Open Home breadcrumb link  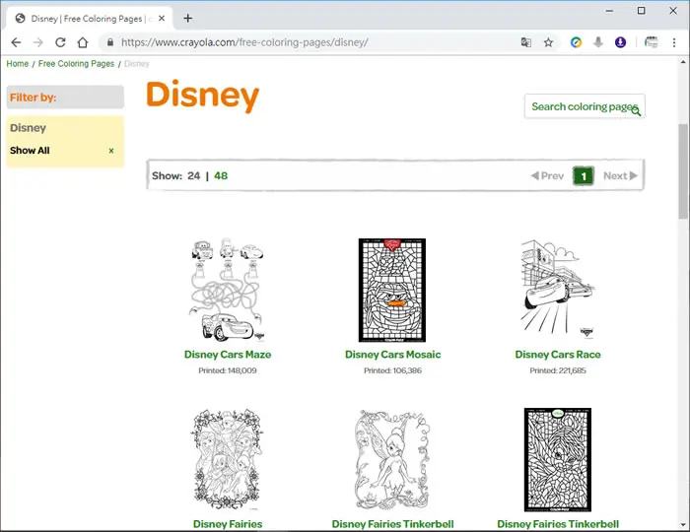[18, 64]
